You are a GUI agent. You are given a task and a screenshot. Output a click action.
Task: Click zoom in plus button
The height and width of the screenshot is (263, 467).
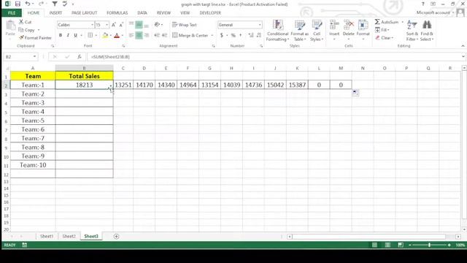tap(449, 245)
